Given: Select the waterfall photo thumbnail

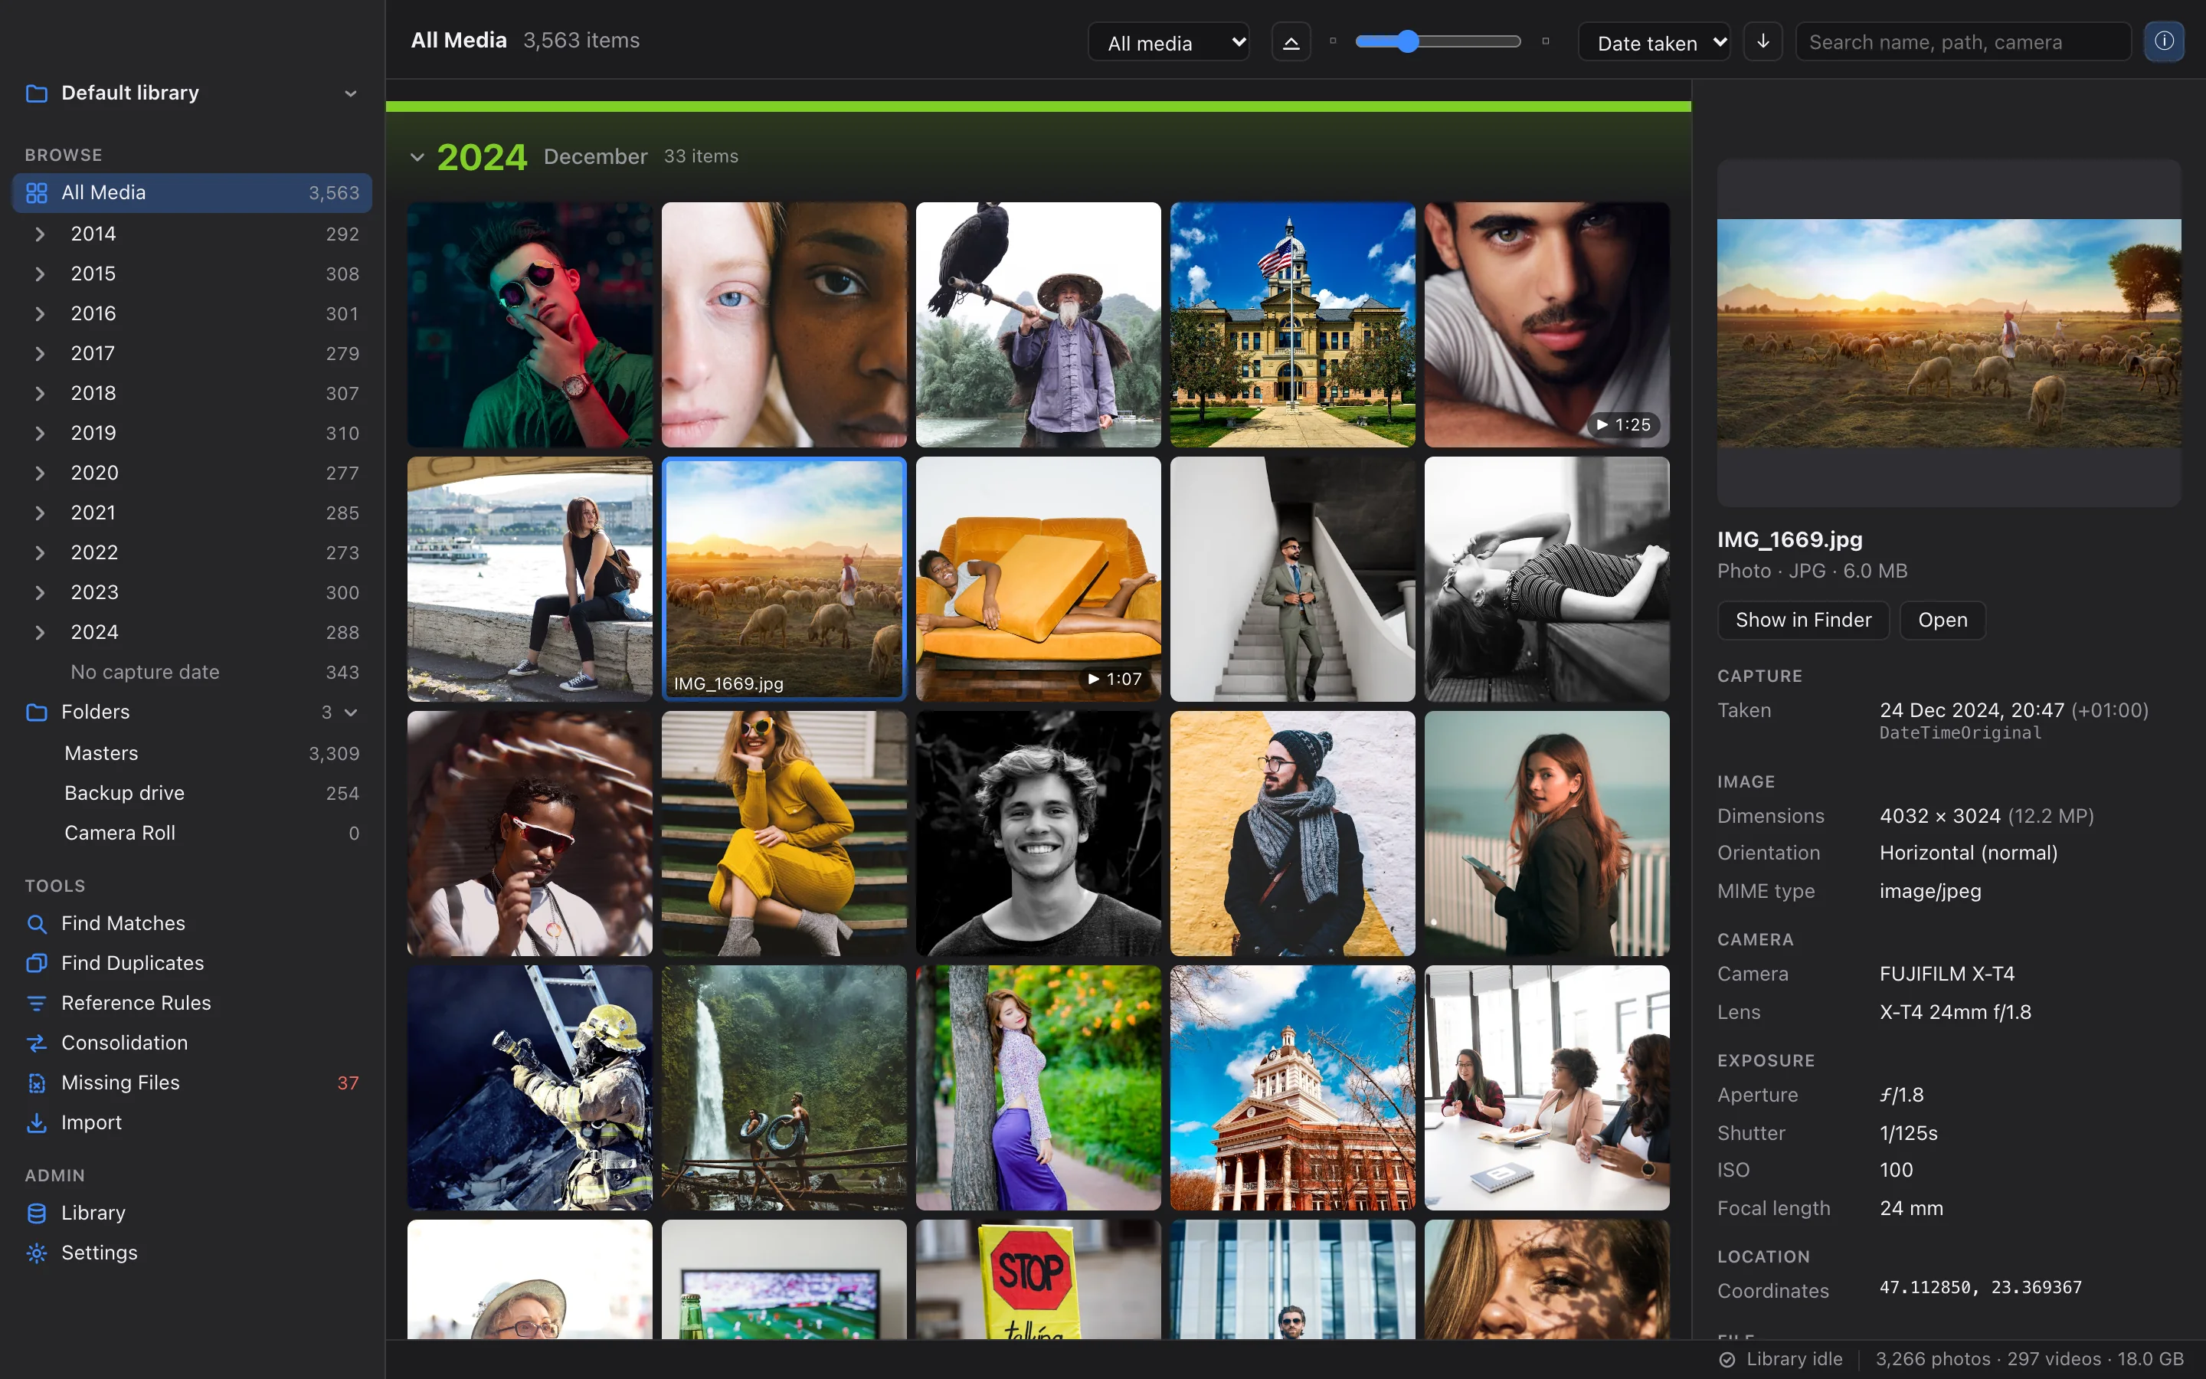Looking at the screenshot, I should pos(784,1088).
